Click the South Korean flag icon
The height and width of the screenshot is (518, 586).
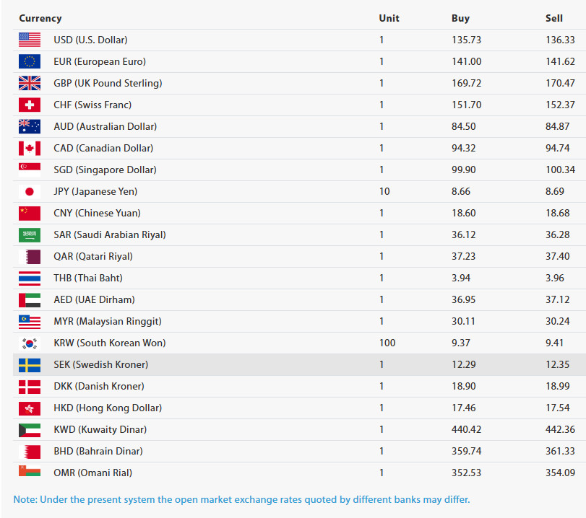[30, 343]
